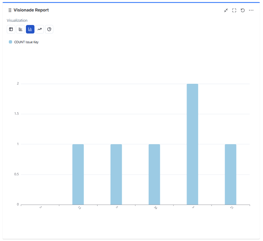Click the y-axis value 0.5
This screenshot has width=263, height=241.
point(16,174)
